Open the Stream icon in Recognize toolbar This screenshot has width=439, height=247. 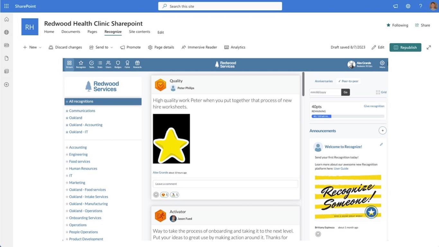(x=69, y=64)
